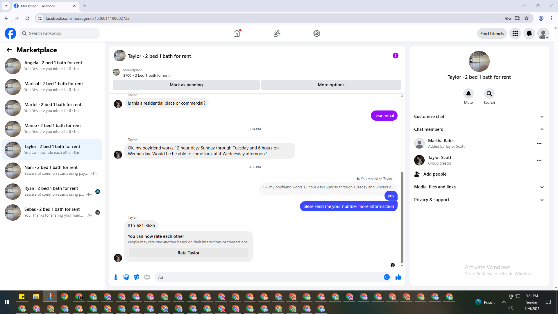Select the active Taylor conversation in list
This screenshot has height=314, width=558.
(52, 150)
